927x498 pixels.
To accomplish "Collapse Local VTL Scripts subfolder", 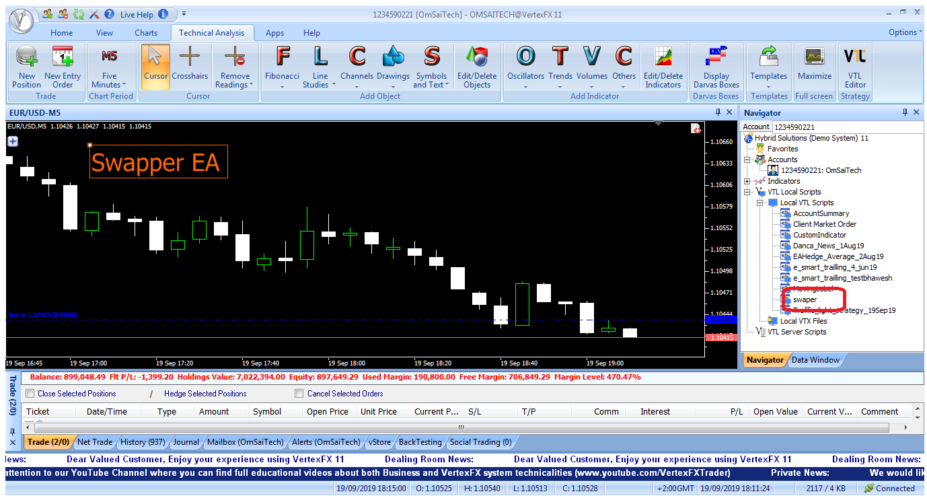I will pos(759,203).
